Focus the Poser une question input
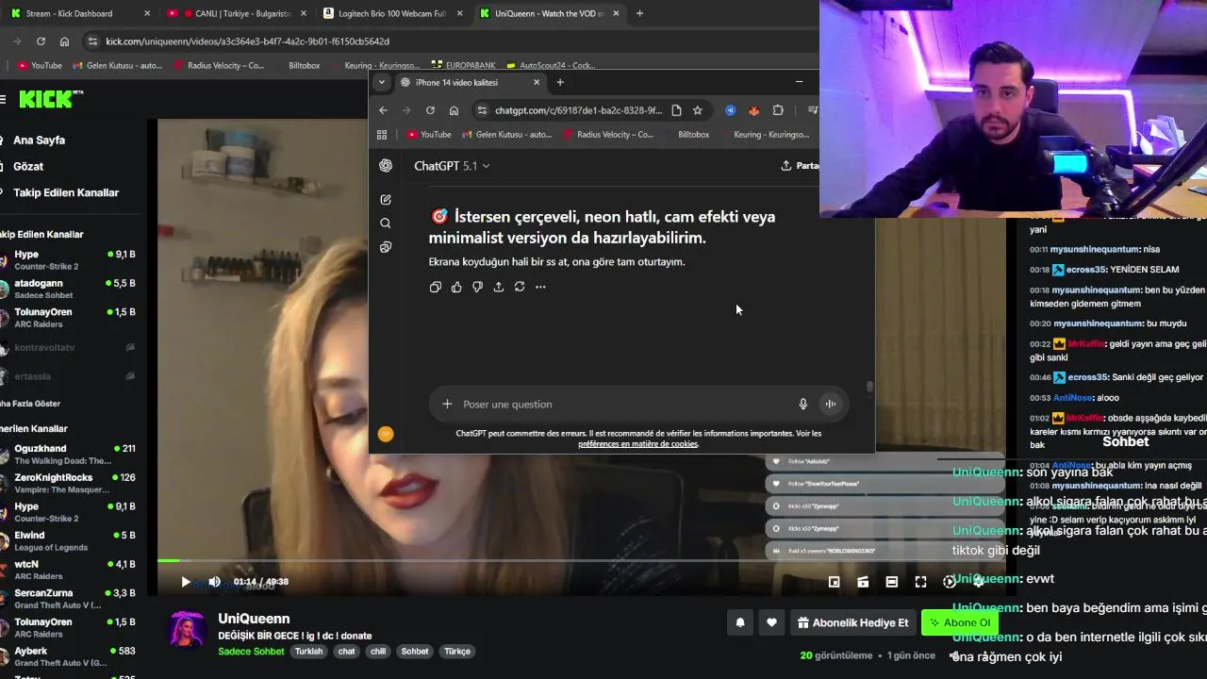1207x679 pixels. pos(622,404)
